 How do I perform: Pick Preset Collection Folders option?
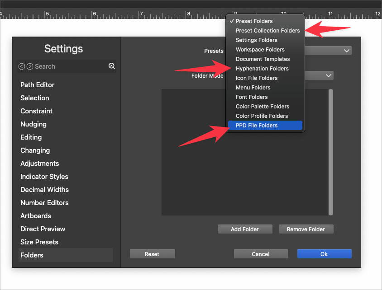click(x=267, y=31)
